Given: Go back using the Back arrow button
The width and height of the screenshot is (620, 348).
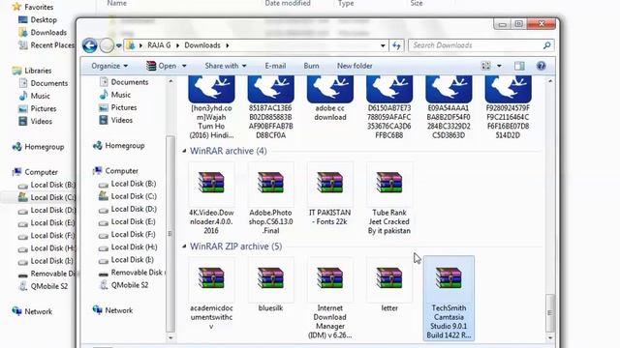Looking at the screenshot, I should pos(90,45).
